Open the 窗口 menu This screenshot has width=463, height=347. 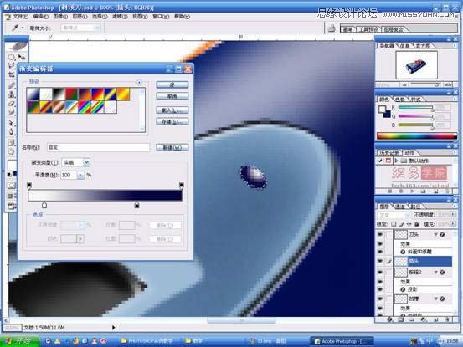161,16
